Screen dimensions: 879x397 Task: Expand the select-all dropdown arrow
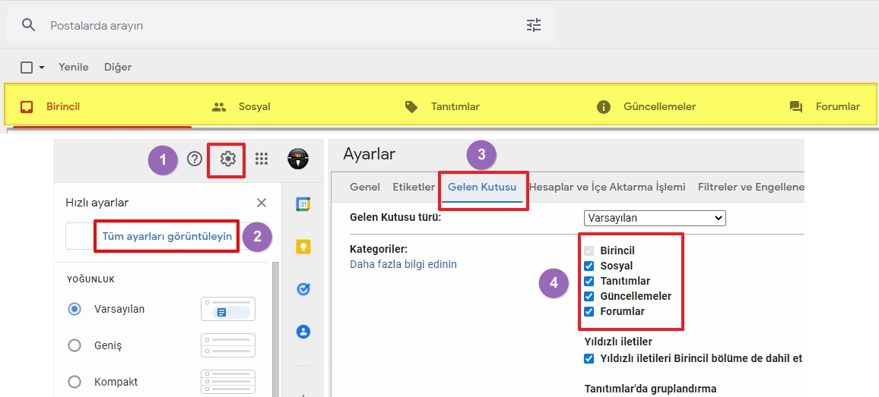tap(42, 68)
